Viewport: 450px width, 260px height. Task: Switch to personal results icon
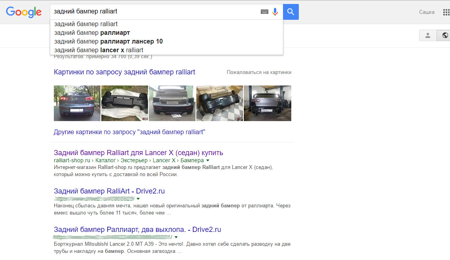427,35
